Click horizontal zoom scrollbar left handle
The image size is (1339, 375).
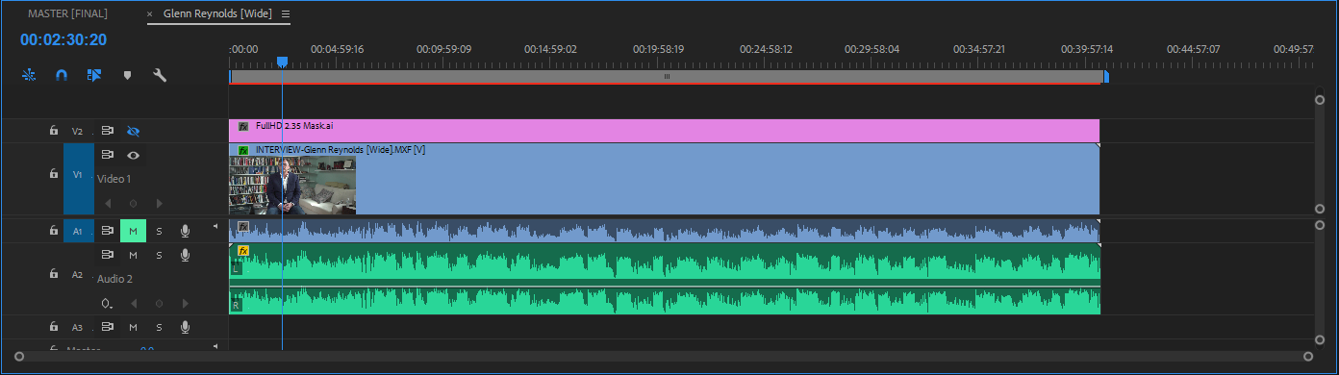tap(18, 357)
